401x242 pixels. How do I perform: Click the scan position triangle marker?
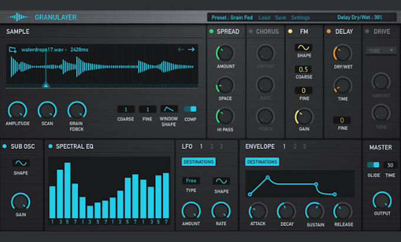pos(46,85)
